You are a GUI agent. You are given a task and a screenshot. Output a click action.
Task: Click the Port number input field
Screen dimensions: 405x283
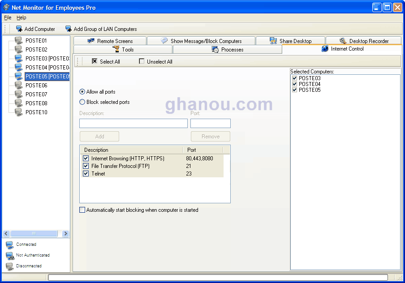coord(211,124)
